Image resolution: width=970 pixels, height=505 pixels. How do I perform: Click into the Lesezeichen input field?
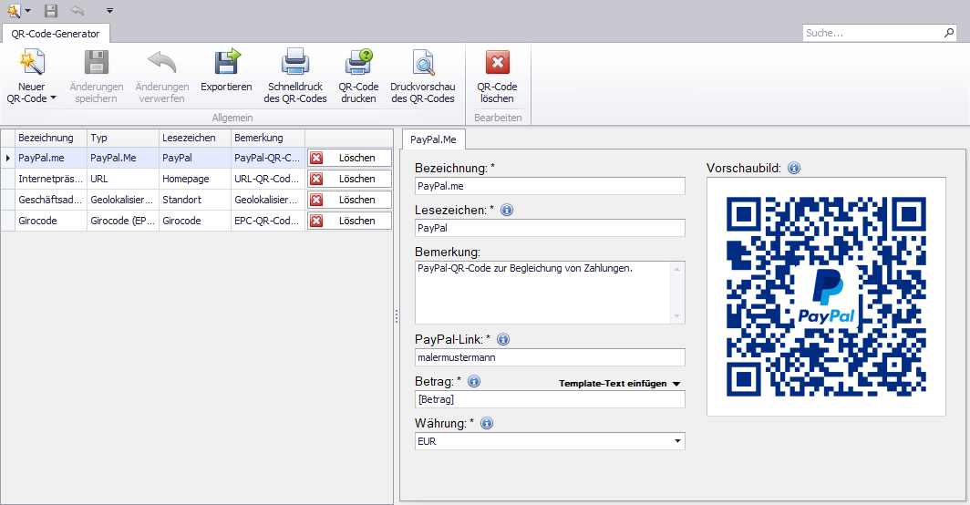click(550, 229)
